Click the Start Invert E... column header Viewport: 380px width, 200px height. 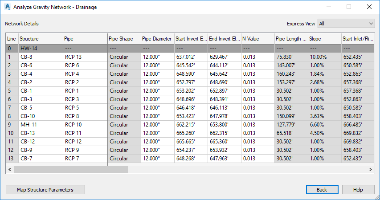point(191,39)
